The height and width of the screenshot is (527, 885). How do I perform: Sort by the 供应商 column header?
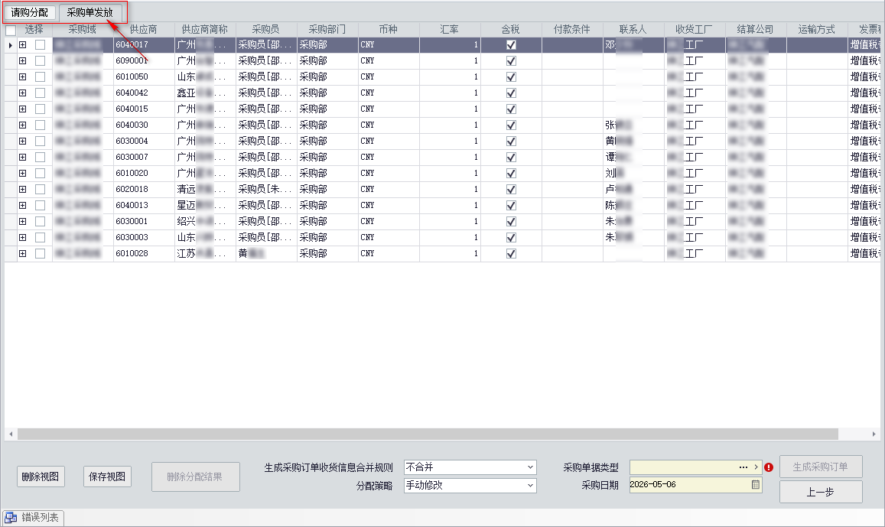pyautogui.click(x=143, y=29)
